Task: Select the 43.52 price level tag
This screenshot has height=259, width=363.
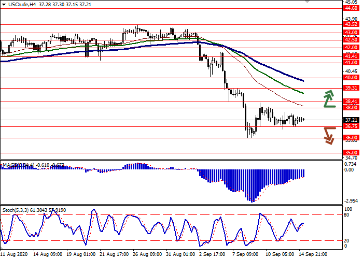Action: click(351, 24)
